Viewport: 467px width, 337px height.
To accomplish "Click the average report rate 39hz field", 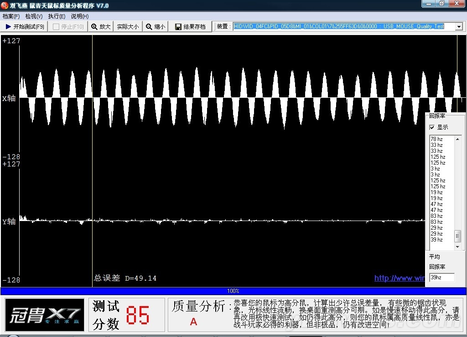I will [x=441, y=277].
